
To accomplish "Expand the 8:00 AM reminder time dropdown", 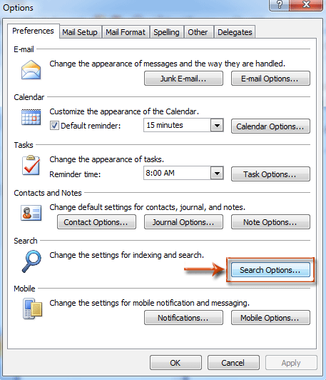I will [x=217, y=173].
